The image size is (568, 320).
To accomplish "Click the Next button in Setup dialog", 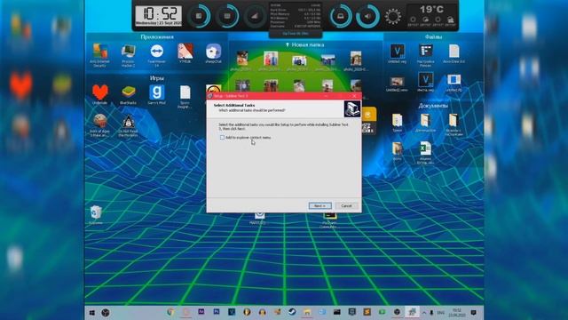I will coord(319,205).
